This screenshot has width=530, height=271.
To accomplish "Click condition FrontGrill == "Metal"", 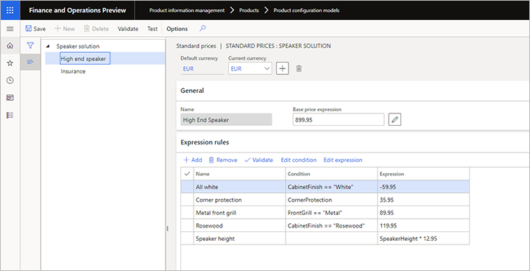I will pyautogui.click(x=331, y=213).
